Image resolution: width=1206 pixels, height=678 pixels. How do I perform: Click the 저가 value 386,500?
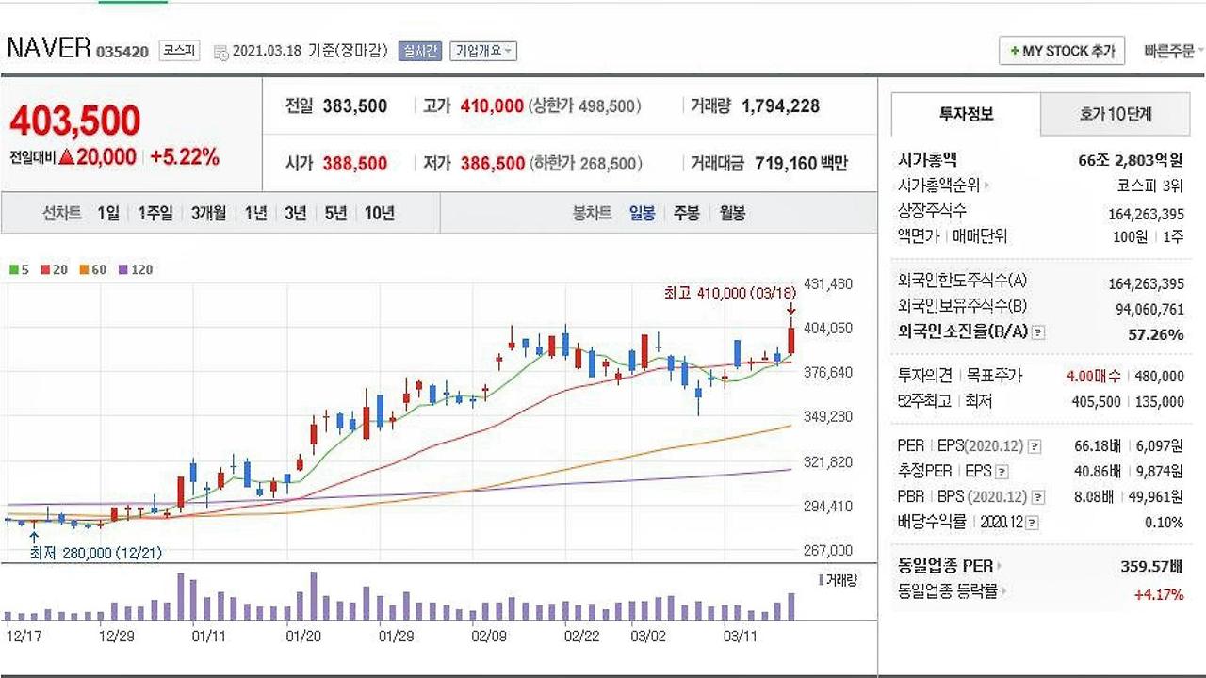(493, 163)
